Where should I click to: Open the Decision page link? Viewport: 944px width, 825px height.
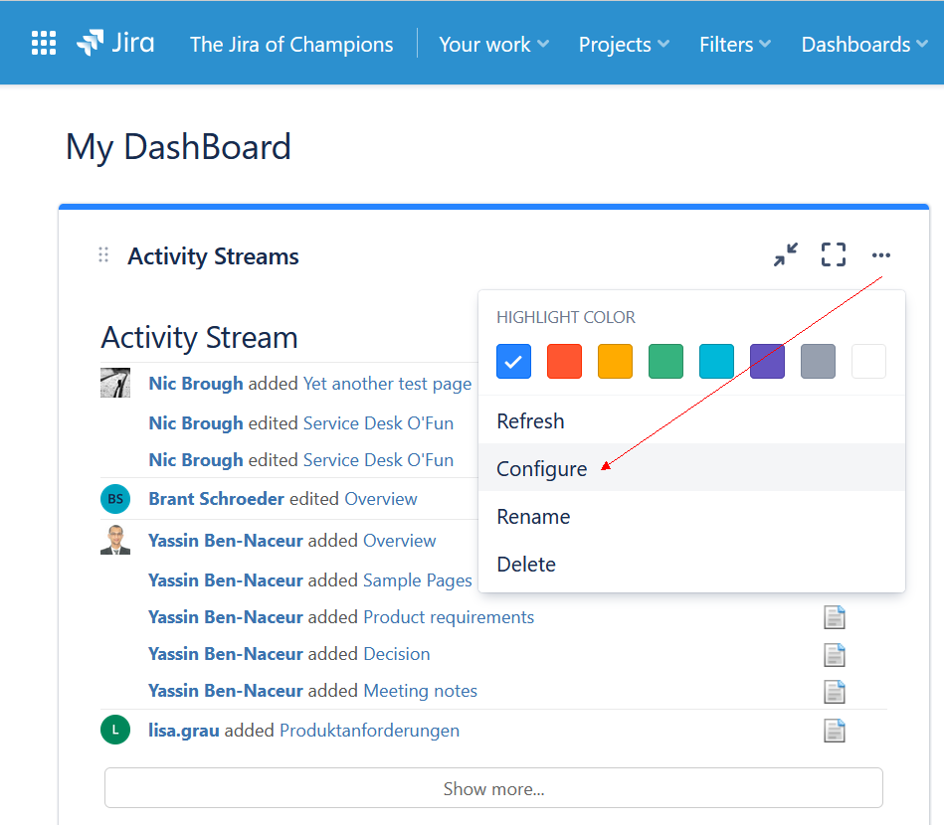(397, 654)
